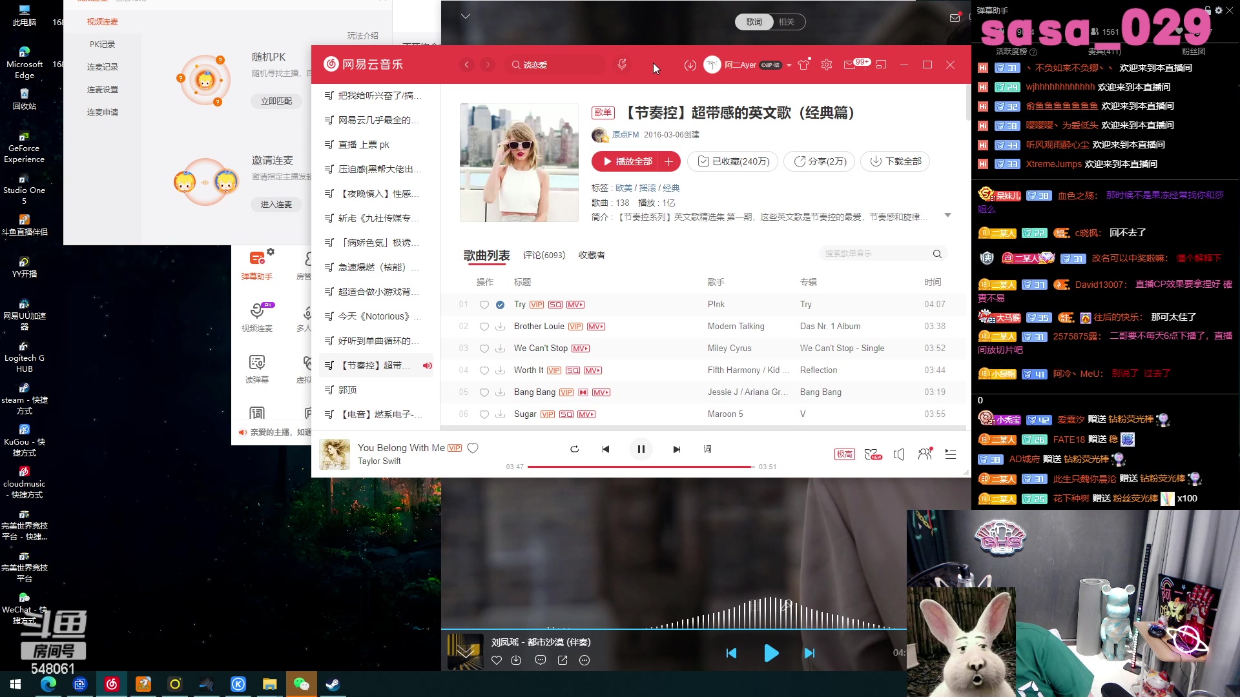Download Brother Louie with arrow icon
This screenshot has height=697, width=1240.
click(500, 327)
